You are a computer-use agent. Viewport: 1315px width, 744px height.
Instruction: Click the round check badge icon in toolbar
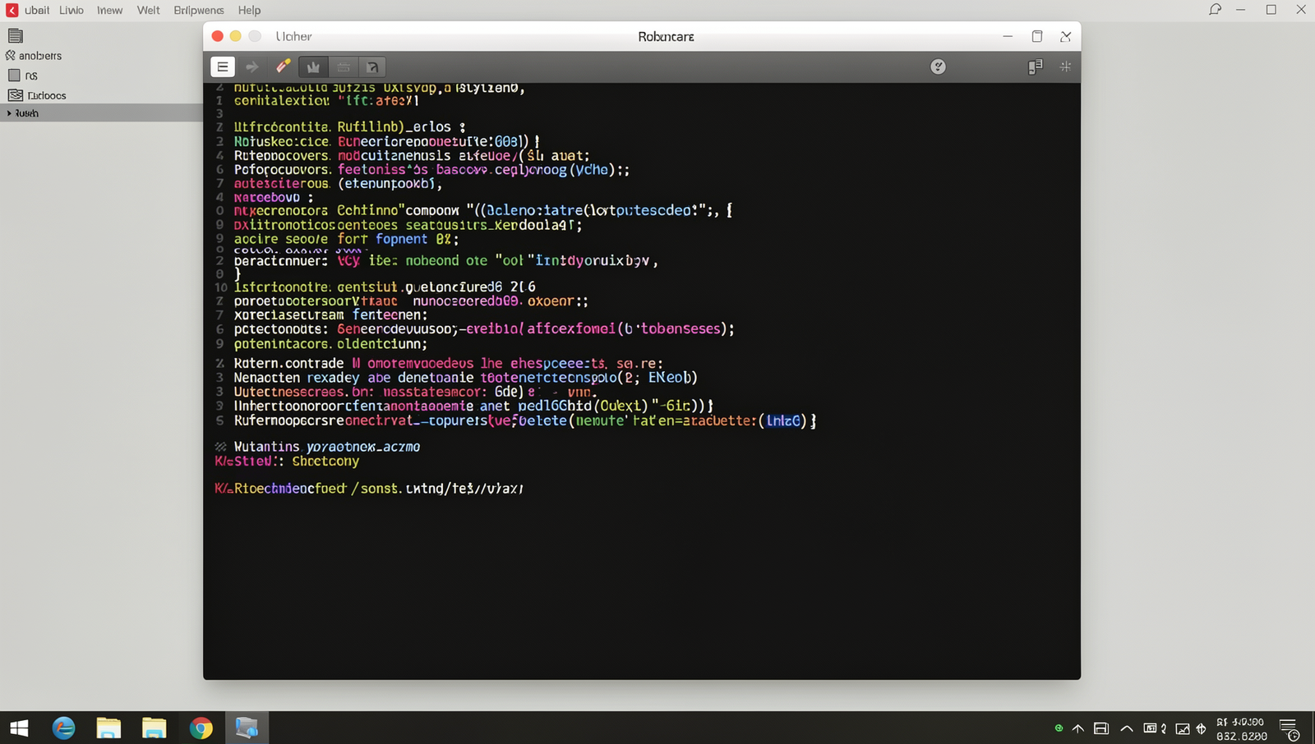tap(938, 67)
